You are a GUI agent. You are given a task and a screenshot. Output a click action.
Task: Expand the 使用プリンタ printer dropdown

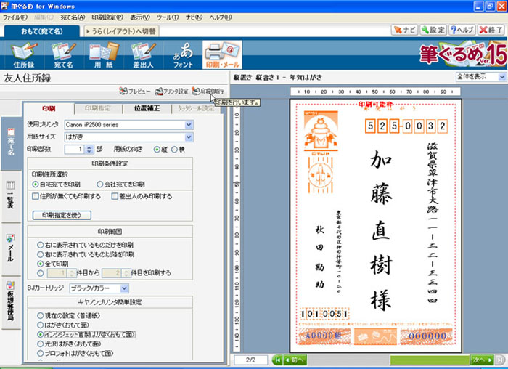(189, 125)
